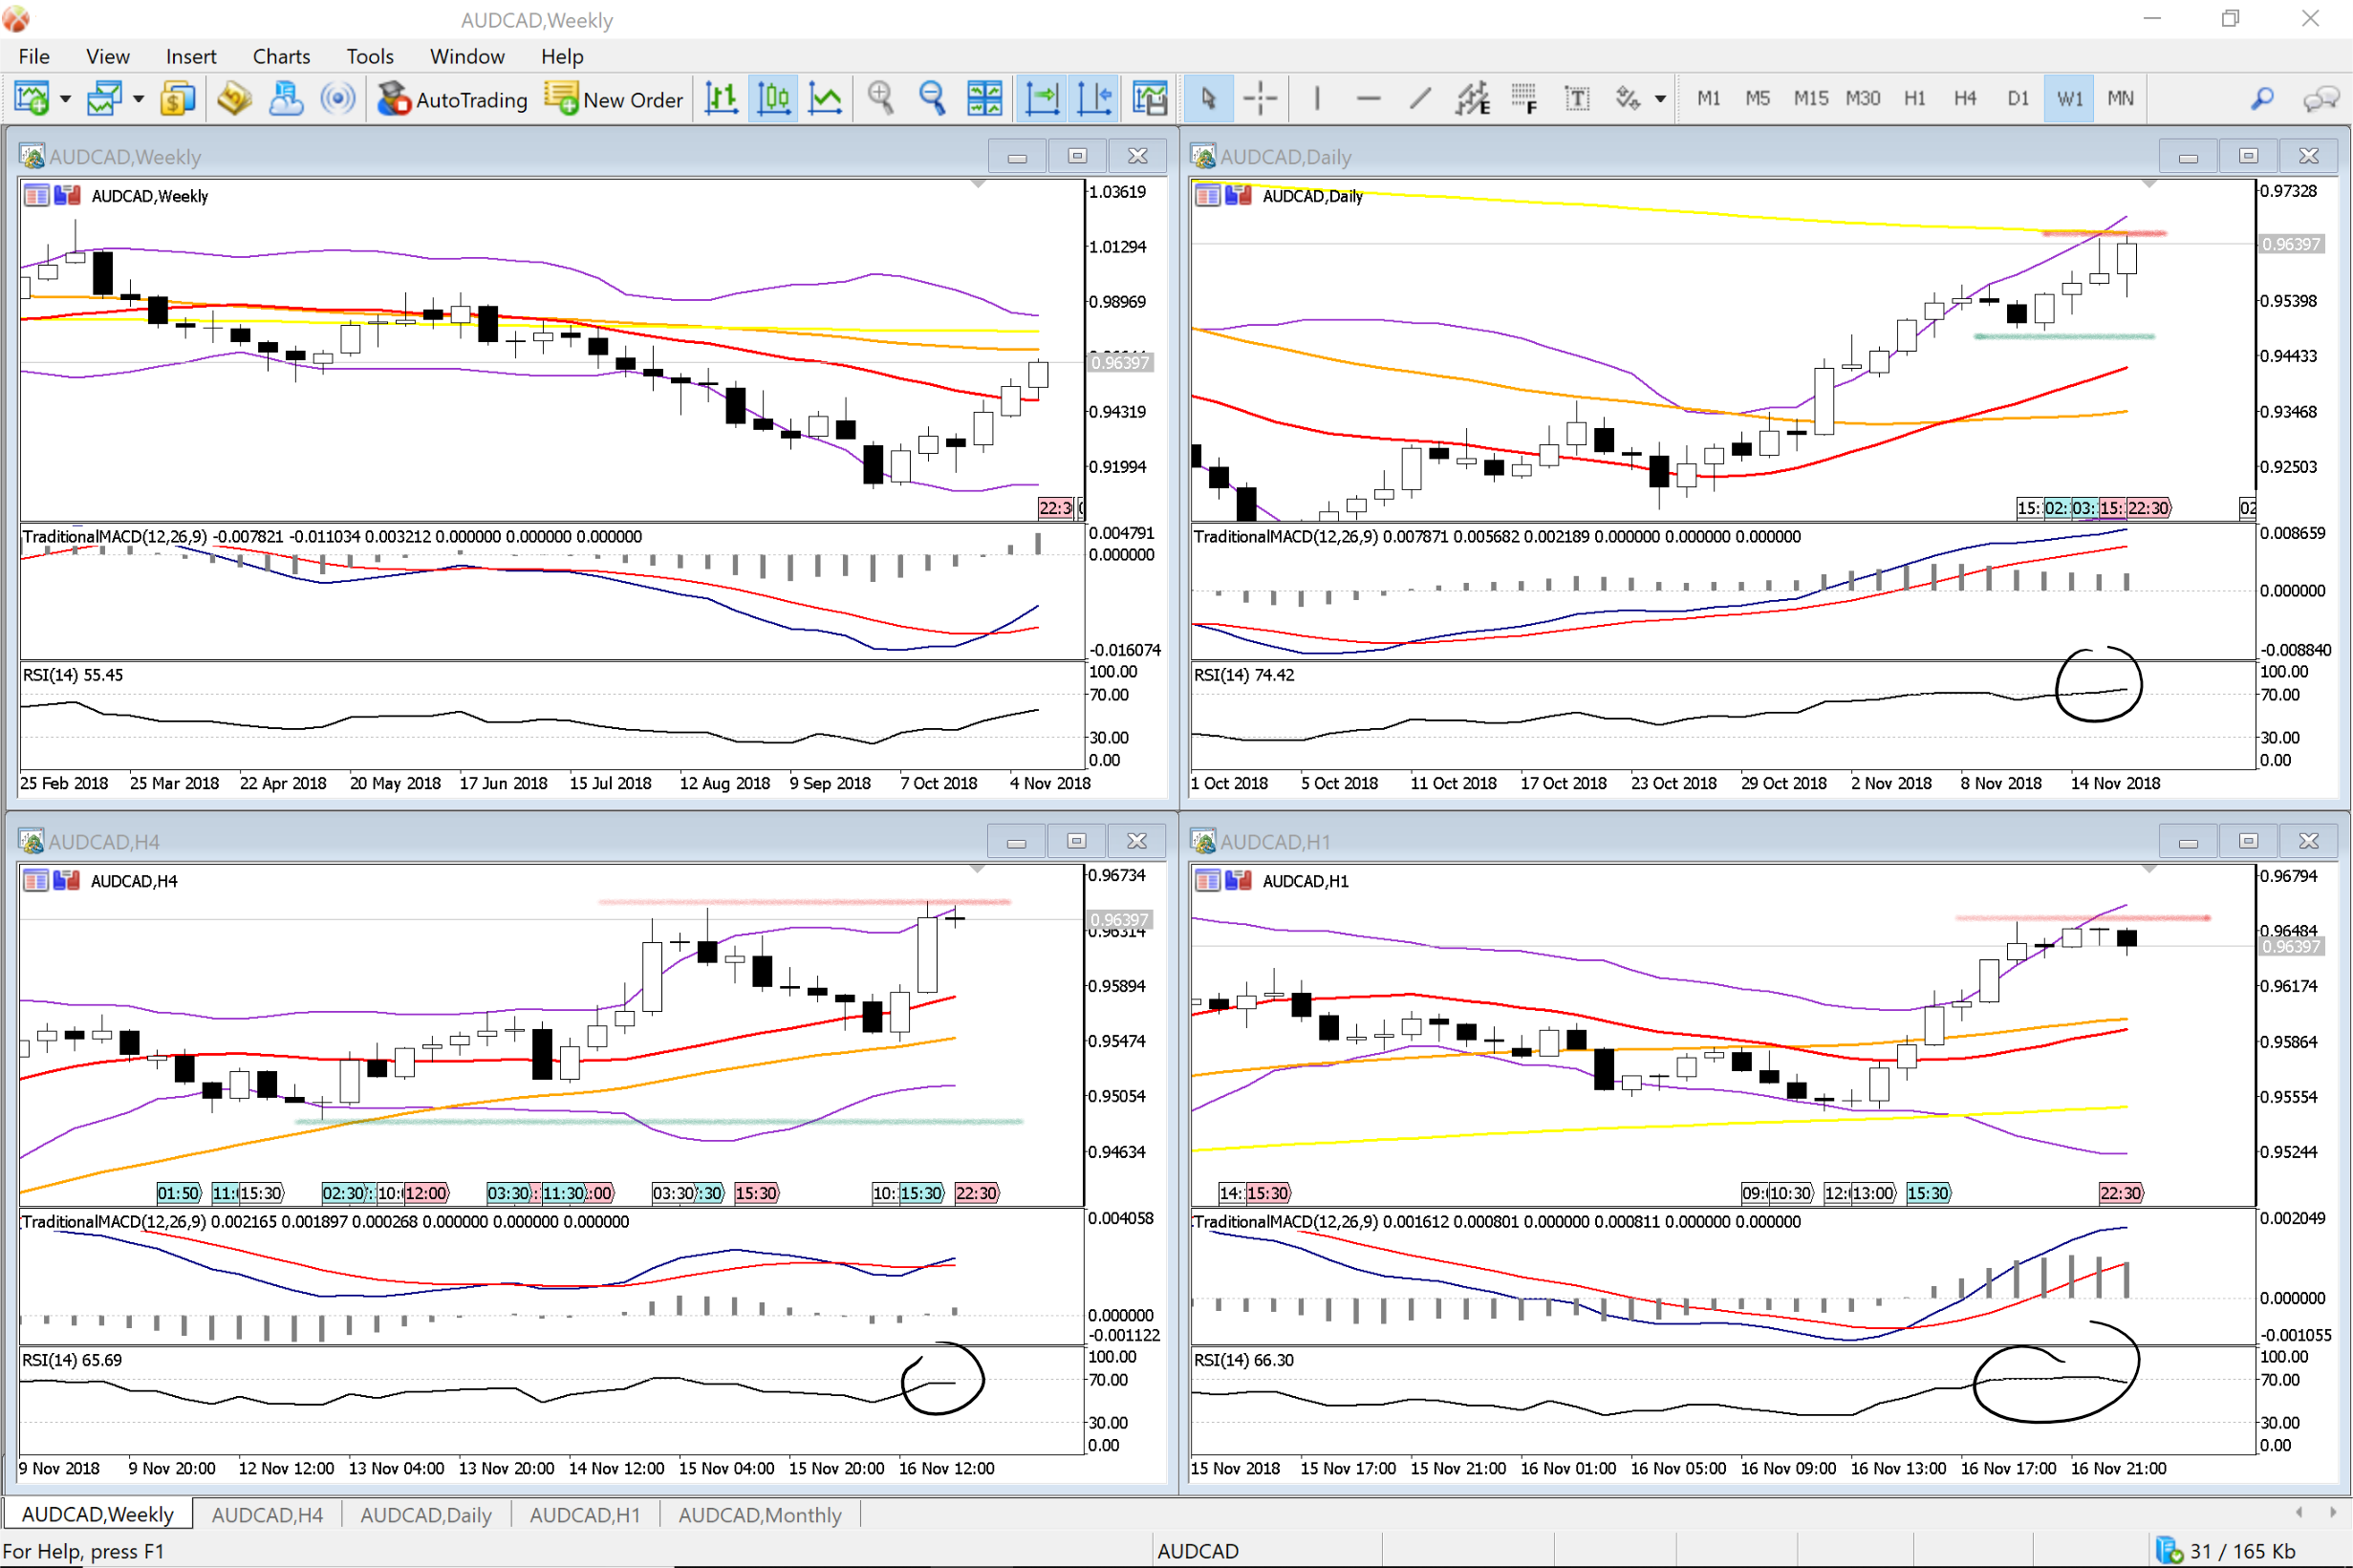Toggle the chart auto scroll button
This screenshot has height=1568, width=2353.
click(x=1042, y=98)
